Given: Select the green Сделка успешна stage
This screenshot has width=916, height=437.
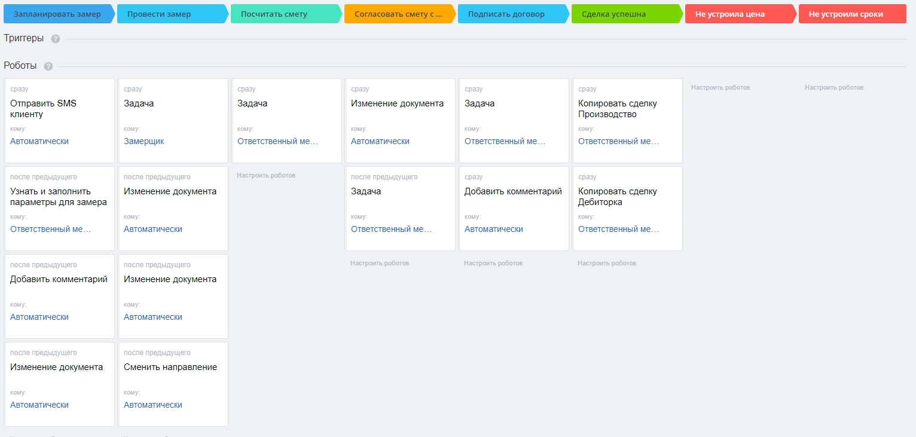Looking at the screenshot, I should [x=625, y=14].
